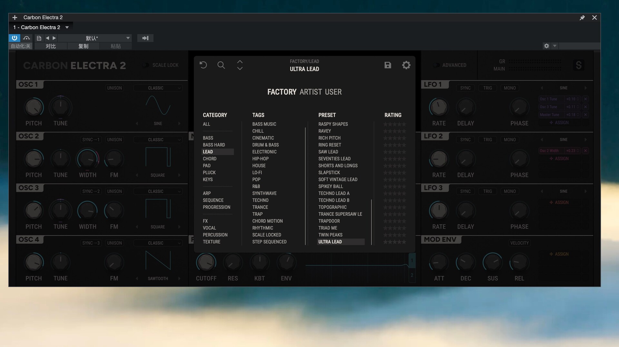Screen dimensions: 619x347
Task: Load the TRAPDOOR preset
Action: 329,221
